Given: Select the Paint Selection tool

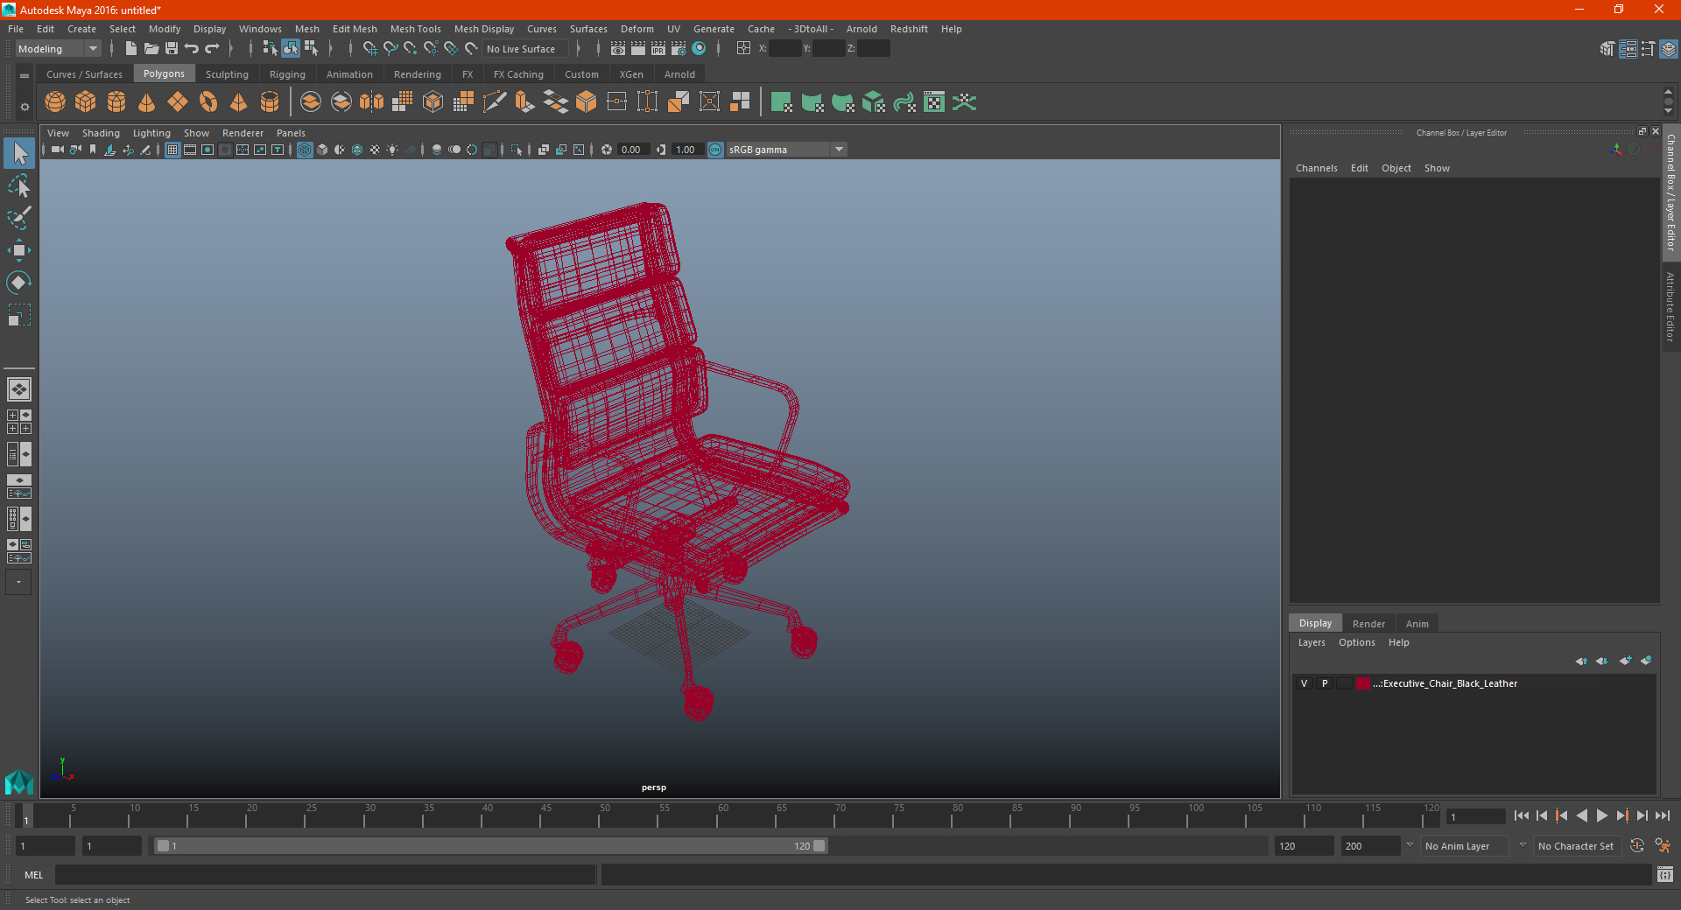Looking at the screenshot, I should point(19,218).
